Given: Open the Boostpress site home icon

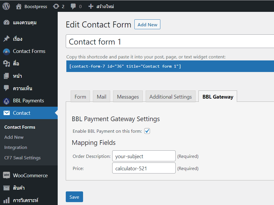Looking at the screenshot, I should coord(19,6).
